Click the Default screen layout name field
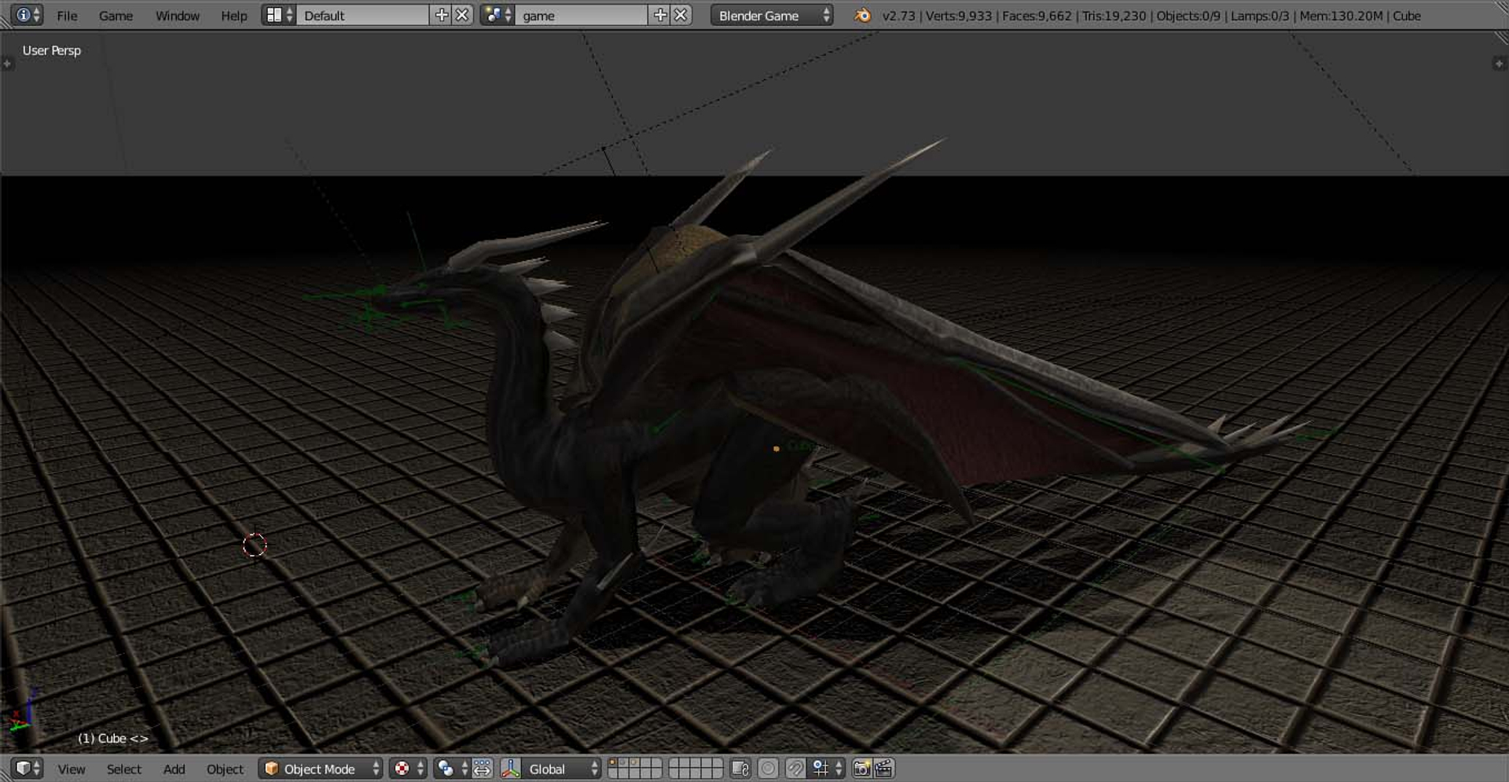The height and width of the screenshot is (782, 1509). pyautogui.click(x=362, y=15)
